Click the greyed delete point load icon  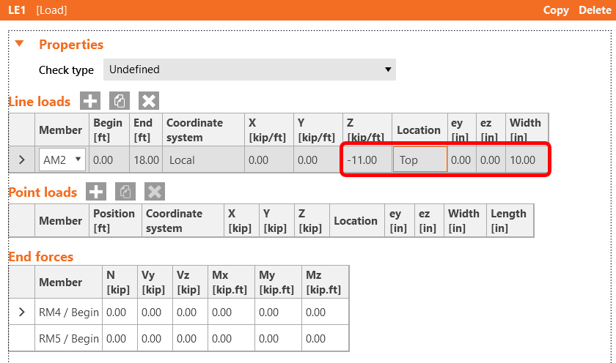[x=155, y=192]
